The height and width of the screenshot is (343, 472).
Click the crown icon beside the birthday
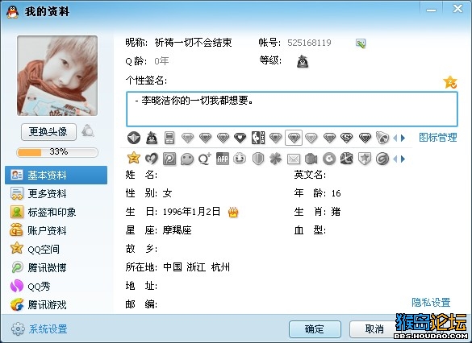pyautogui.click(x=233, y=212)
